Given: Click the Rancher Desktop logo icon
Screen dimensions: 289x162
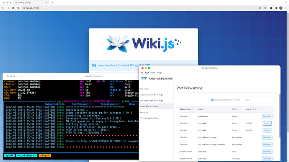Looking at the screenshot, I should pyautogui.click(x=144, y=78).
